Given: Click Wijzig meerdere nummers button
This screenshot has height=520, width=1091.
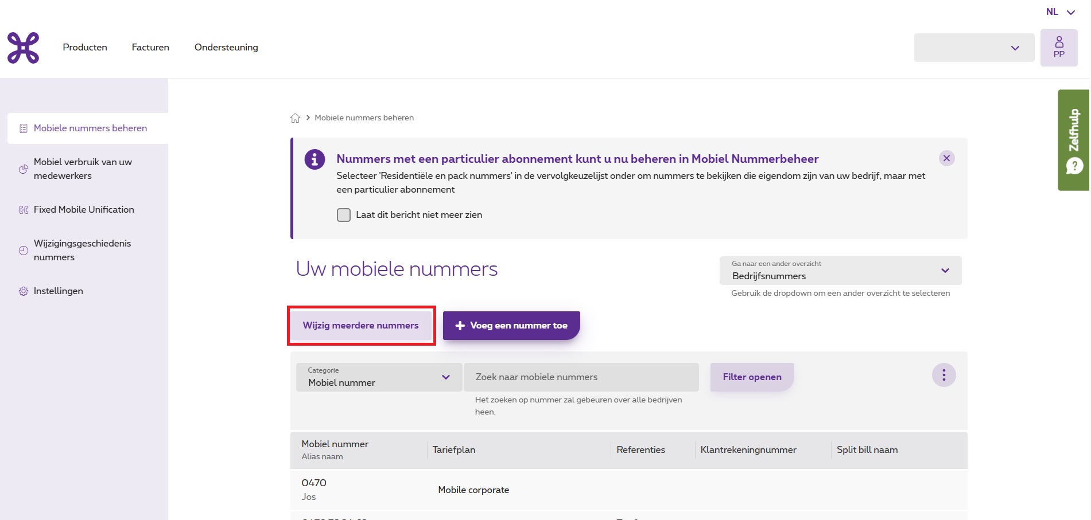Looking at the screenshot, I should (x=360, y=326).
